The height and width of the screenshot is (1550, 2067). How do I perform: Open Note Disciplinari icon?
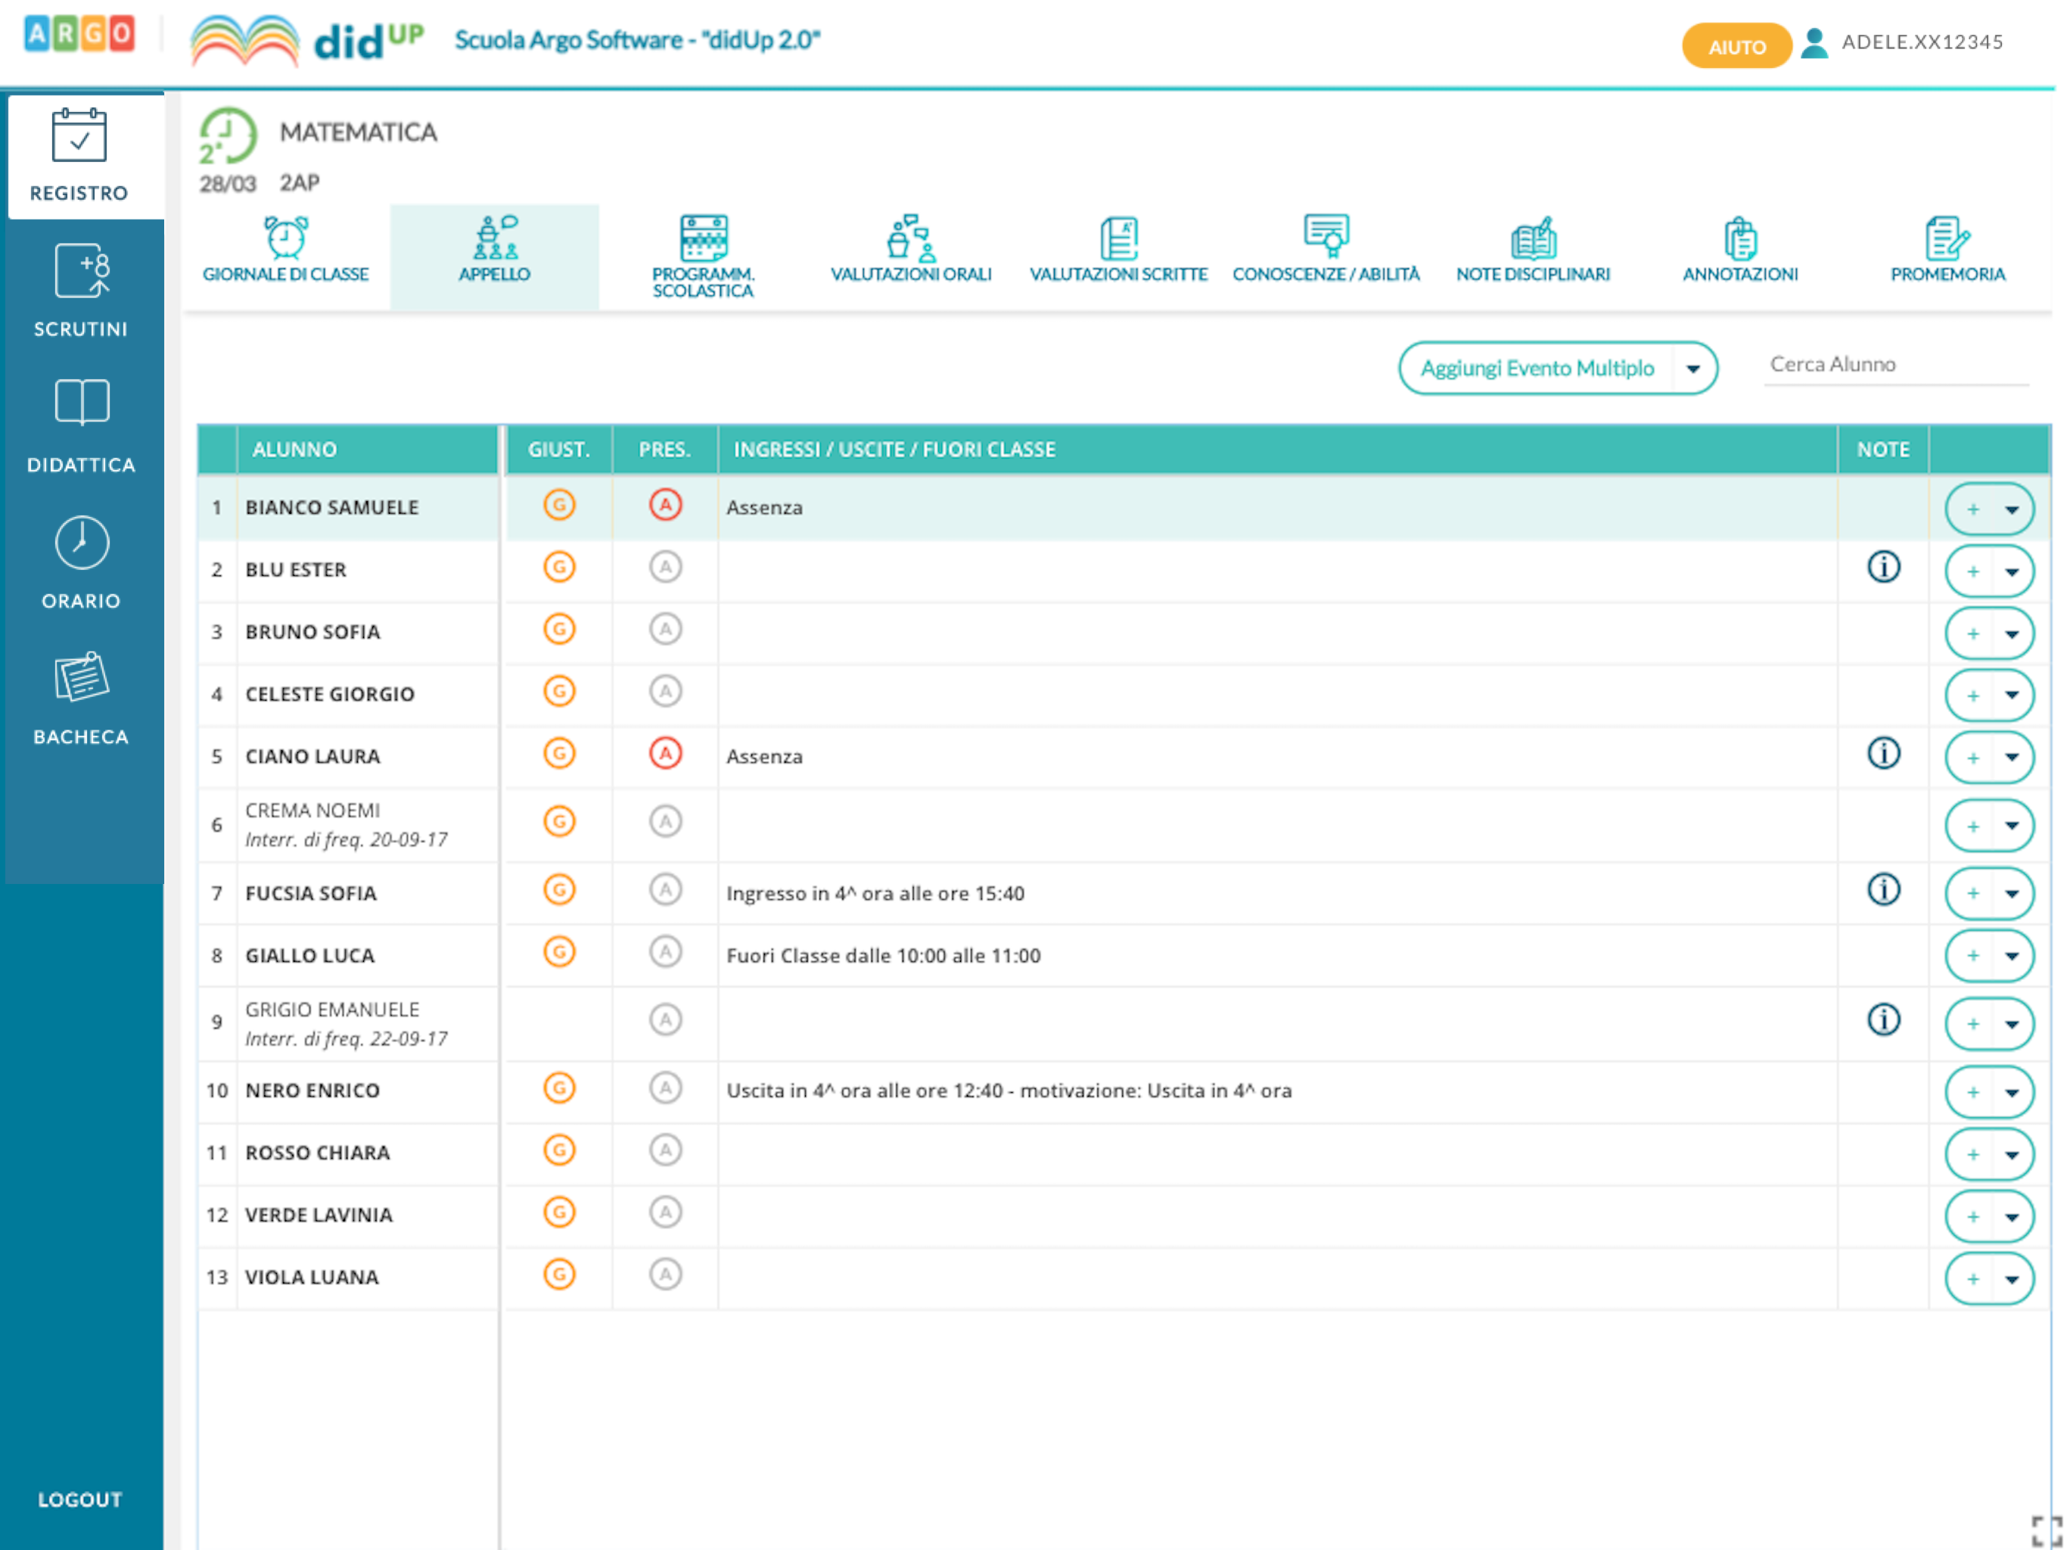click(1533, 238)
